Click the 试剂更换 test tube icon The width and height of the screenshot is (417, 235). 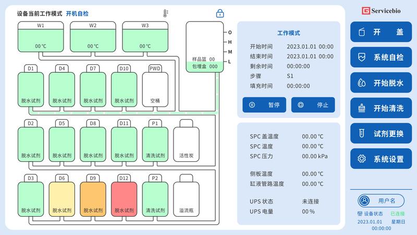click(x=361, y=133)
